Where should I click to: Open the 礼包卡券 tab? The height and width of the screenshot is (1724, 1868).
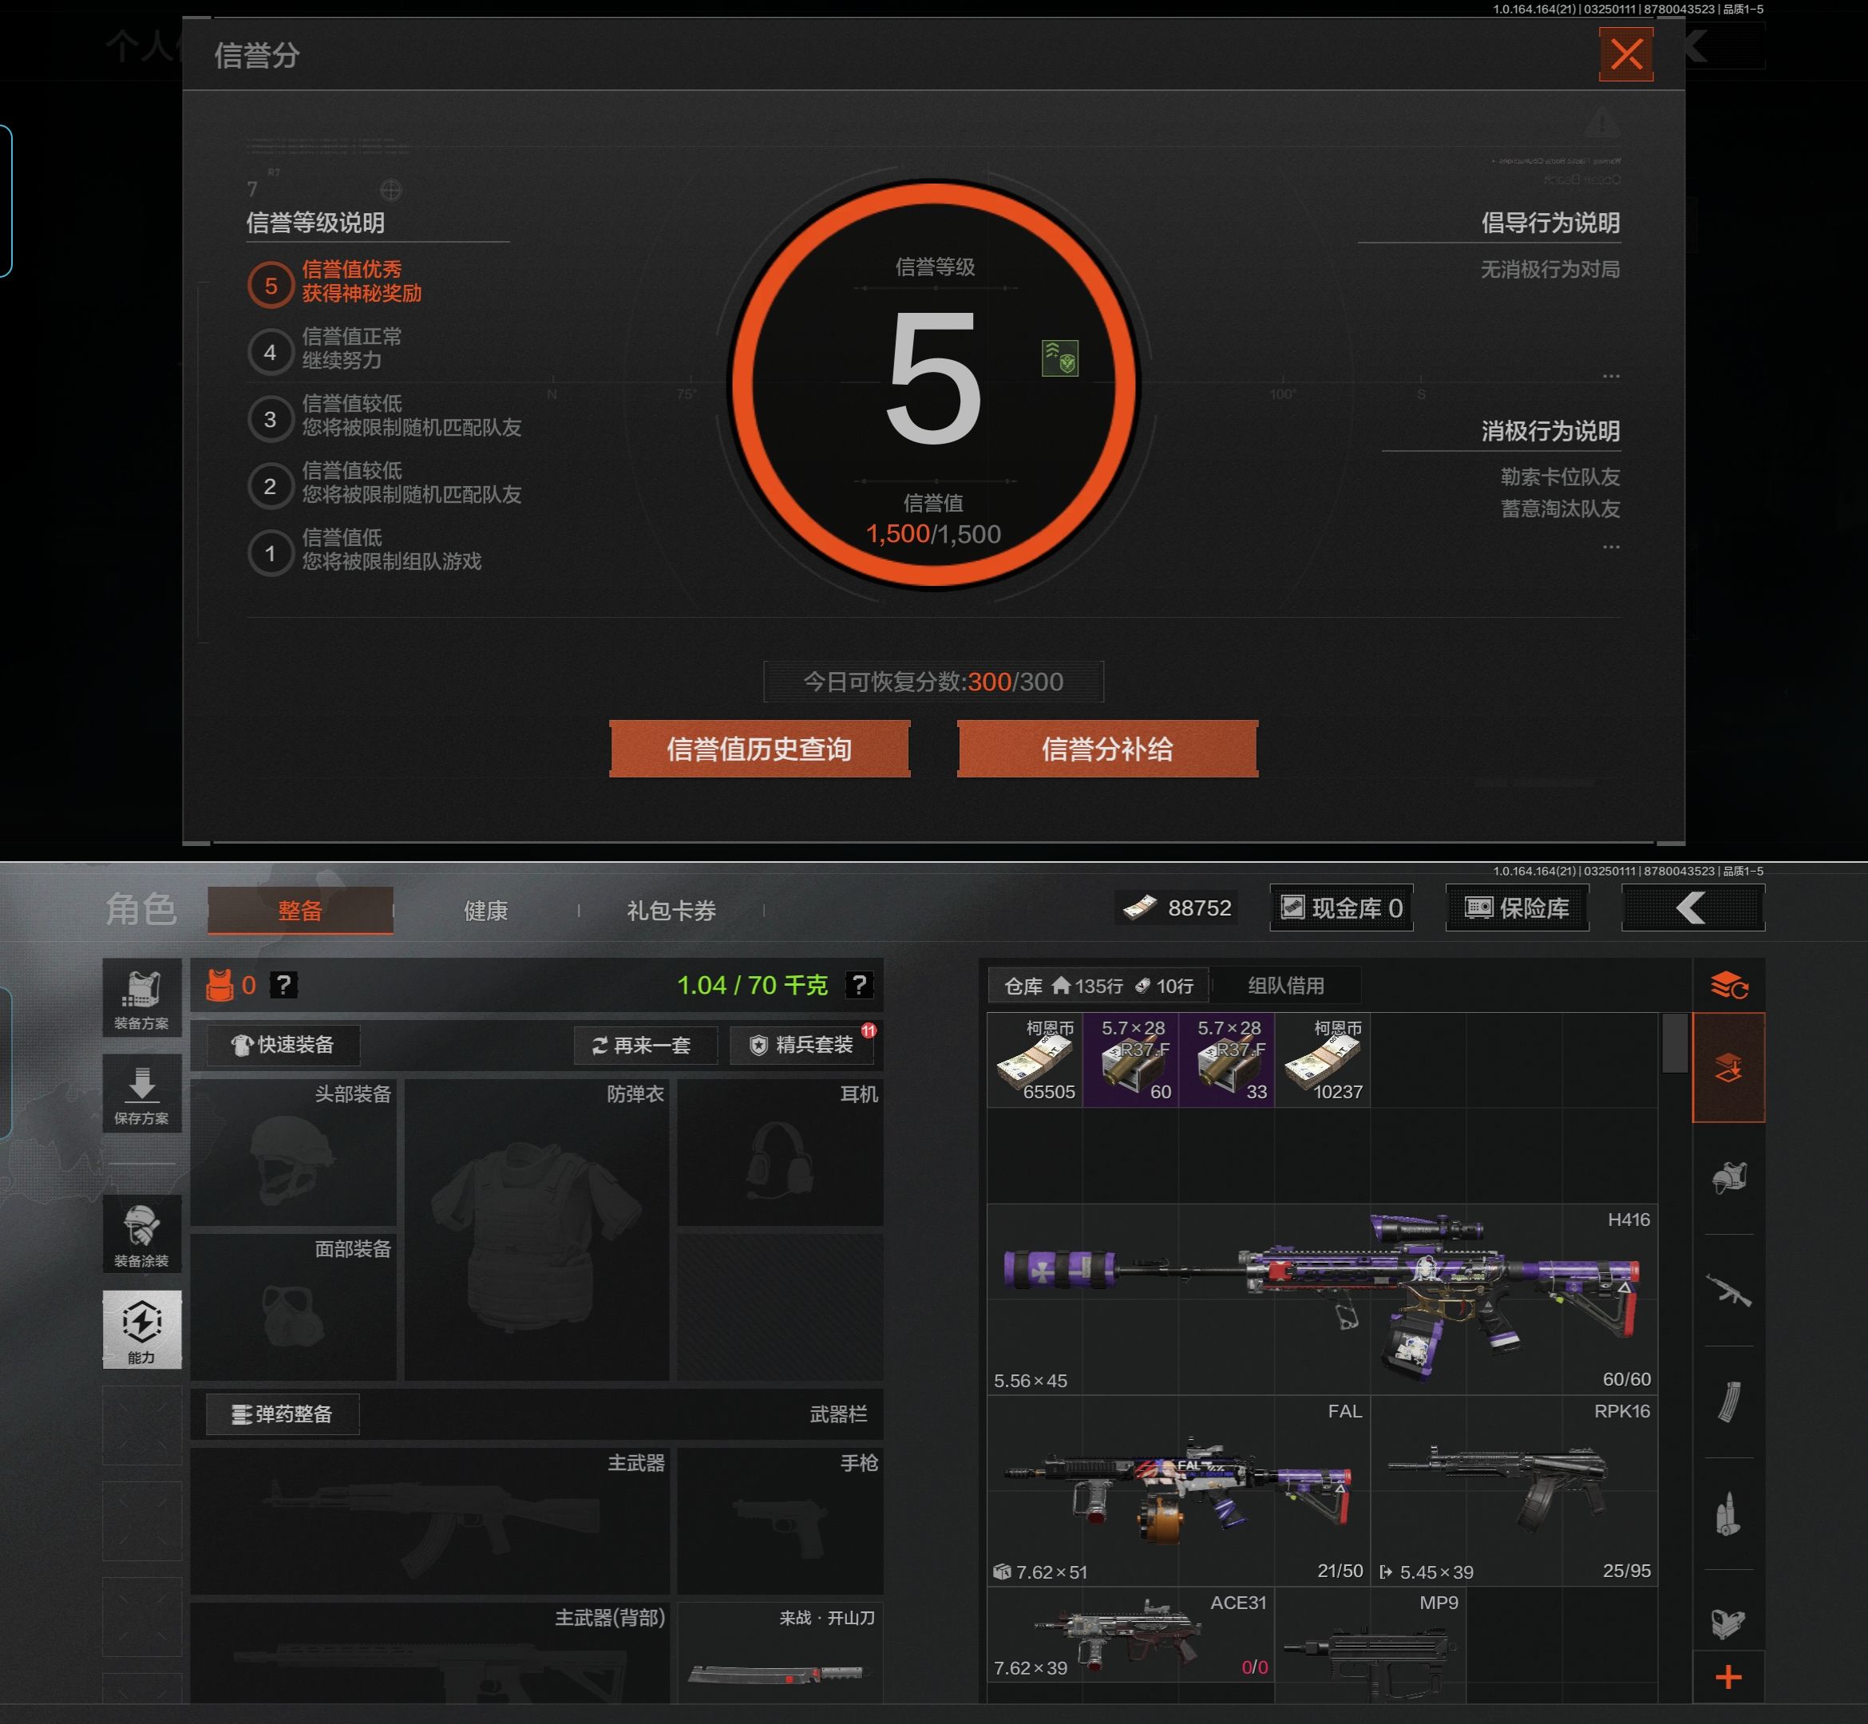point(671,911)
